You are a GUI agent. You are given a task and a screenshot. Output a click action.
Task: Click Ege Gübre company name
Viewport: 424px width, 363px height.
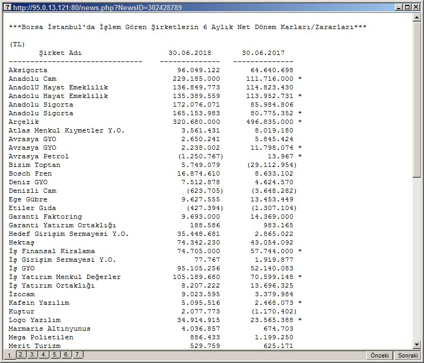[x=28, y=200]
